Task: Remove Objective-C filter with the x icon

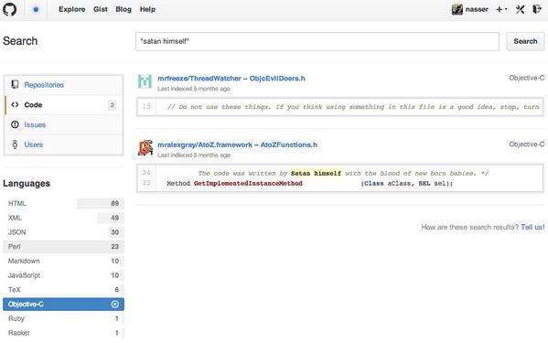Action: [115, 305]
